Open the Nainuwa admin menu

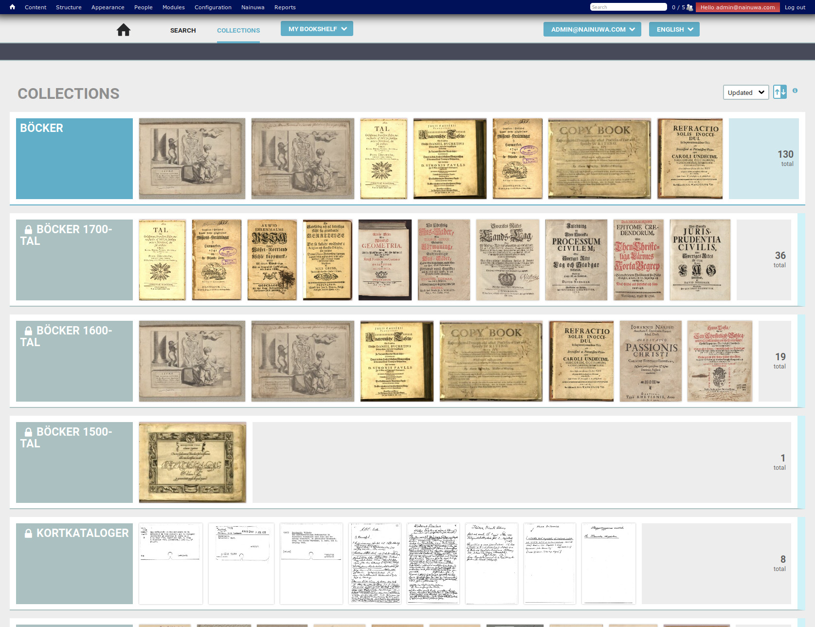tap(253, 7)
